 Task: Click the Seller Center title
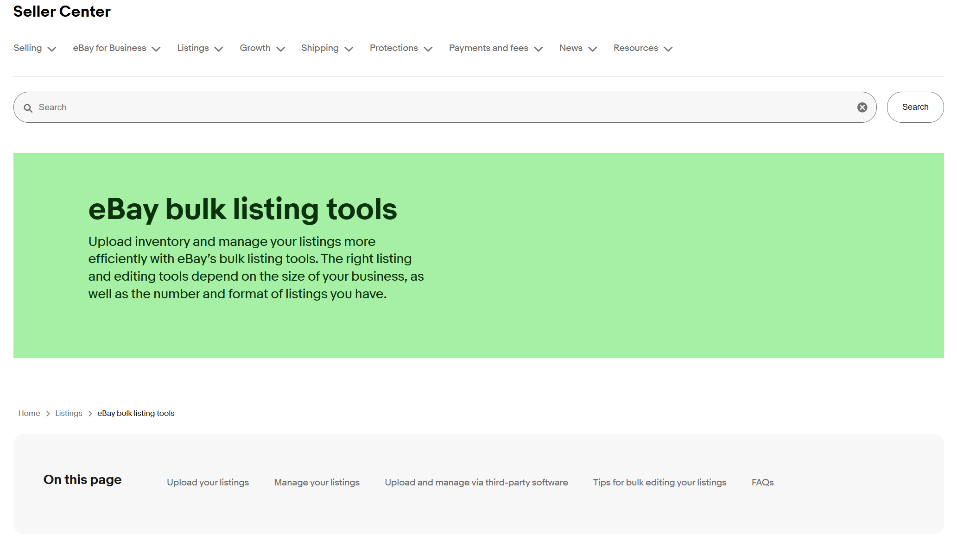tap(62, 12)
